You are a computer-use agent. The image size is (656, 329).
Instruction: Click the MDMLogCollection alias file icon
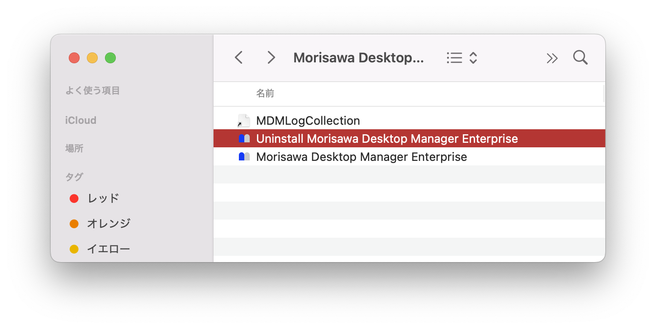point(244,121)
